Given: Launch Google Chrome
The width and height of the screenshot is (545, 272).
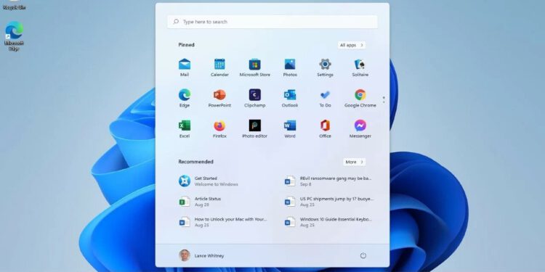Looking at the screenshot, I should [x=360, y=98].
